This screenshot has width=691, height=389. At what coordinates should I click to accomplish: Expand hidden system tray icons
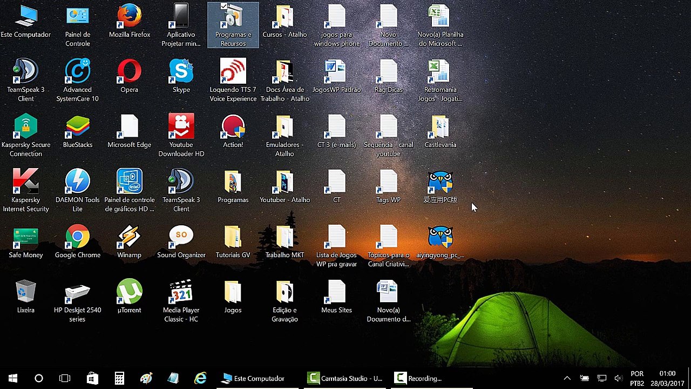click(567, 378)
